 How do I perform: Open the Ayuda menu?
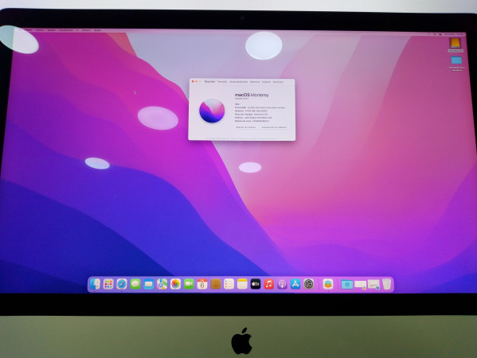click(97, 30)
